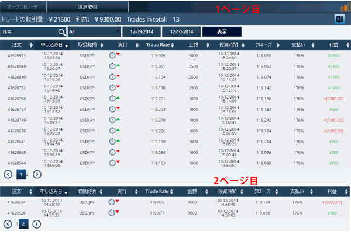The image size is (351, 232).
Task: Select page 1 in second pager
Action: point(17,224)
